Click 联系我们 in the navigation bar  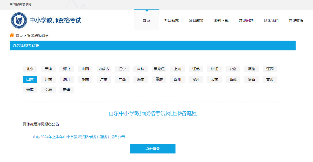[271, 21]
